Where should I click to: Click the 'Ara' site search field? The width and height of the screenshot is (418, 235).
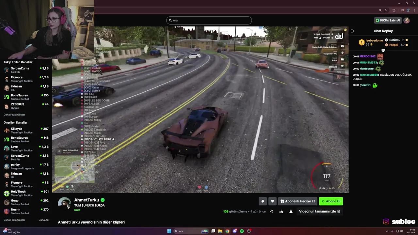209,20
